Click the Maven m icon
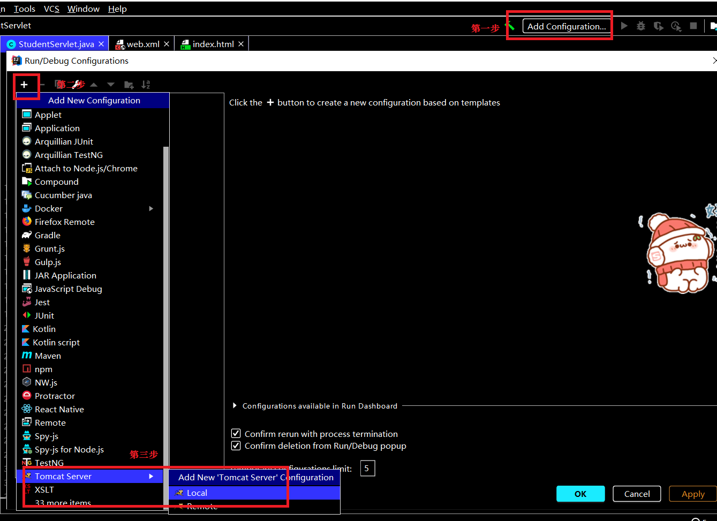This screenshot has height=521, width=717. click(x=27, y=356)
